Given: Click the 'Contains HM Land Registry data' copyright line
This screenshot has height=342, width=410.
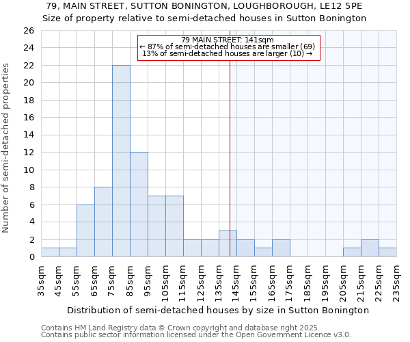Looking at the screenshot, I should (180, 328).
